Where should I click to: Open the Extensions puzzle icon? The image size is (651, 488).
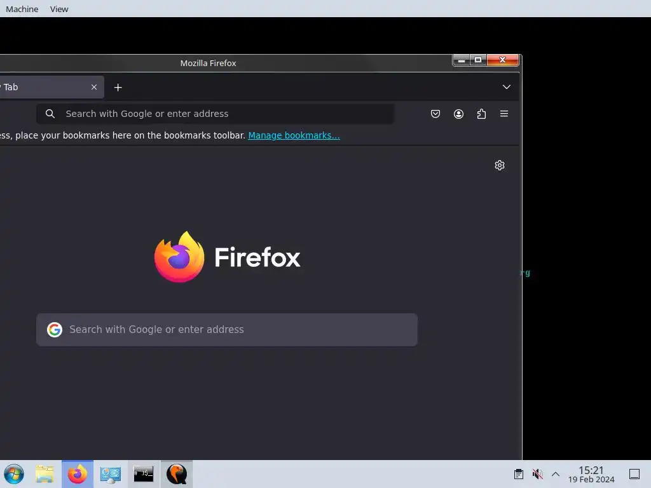[x=481, y=114]
